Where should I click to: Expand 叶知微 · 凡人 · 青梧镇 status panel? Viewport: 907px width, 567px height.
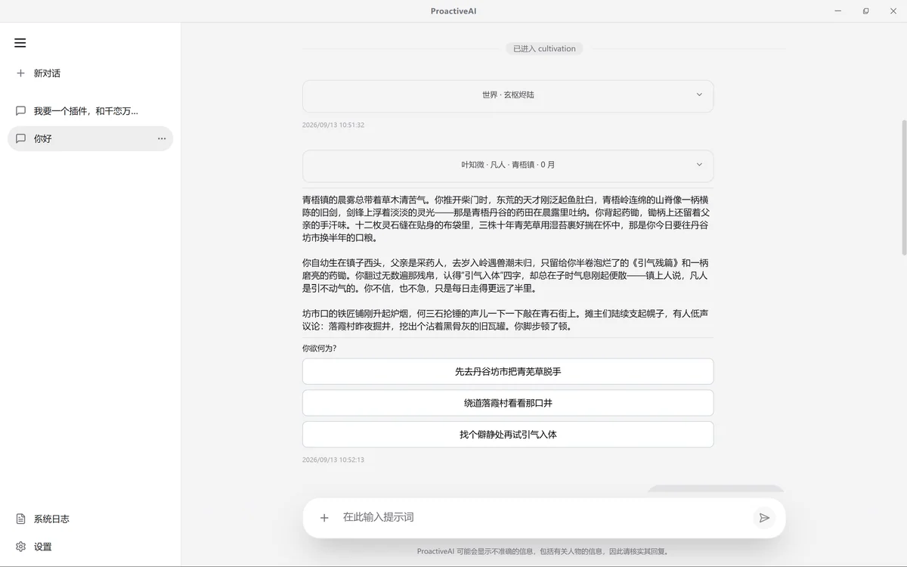pos(508,165)
